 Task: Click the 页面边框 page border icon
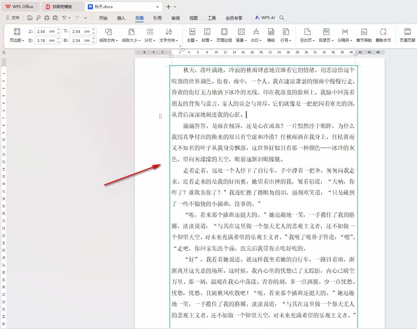pyautogui.click(x=224, y=36)
